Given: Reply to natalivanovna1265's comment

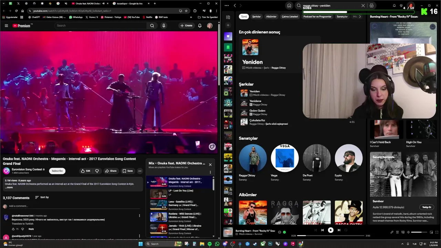Looking at the screenshot, I should (x=31, y=229).
